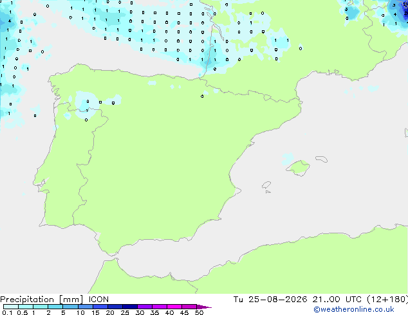Click the legend label '15'

coord(95,312)
